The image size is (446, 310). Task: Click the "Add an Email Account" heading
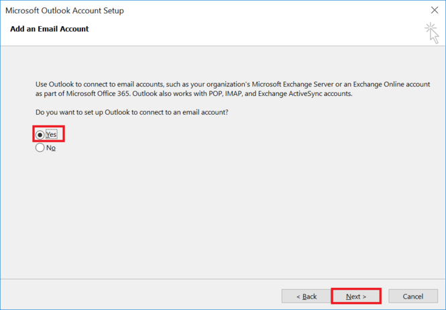pyautogui.click(x=50, y=29)
